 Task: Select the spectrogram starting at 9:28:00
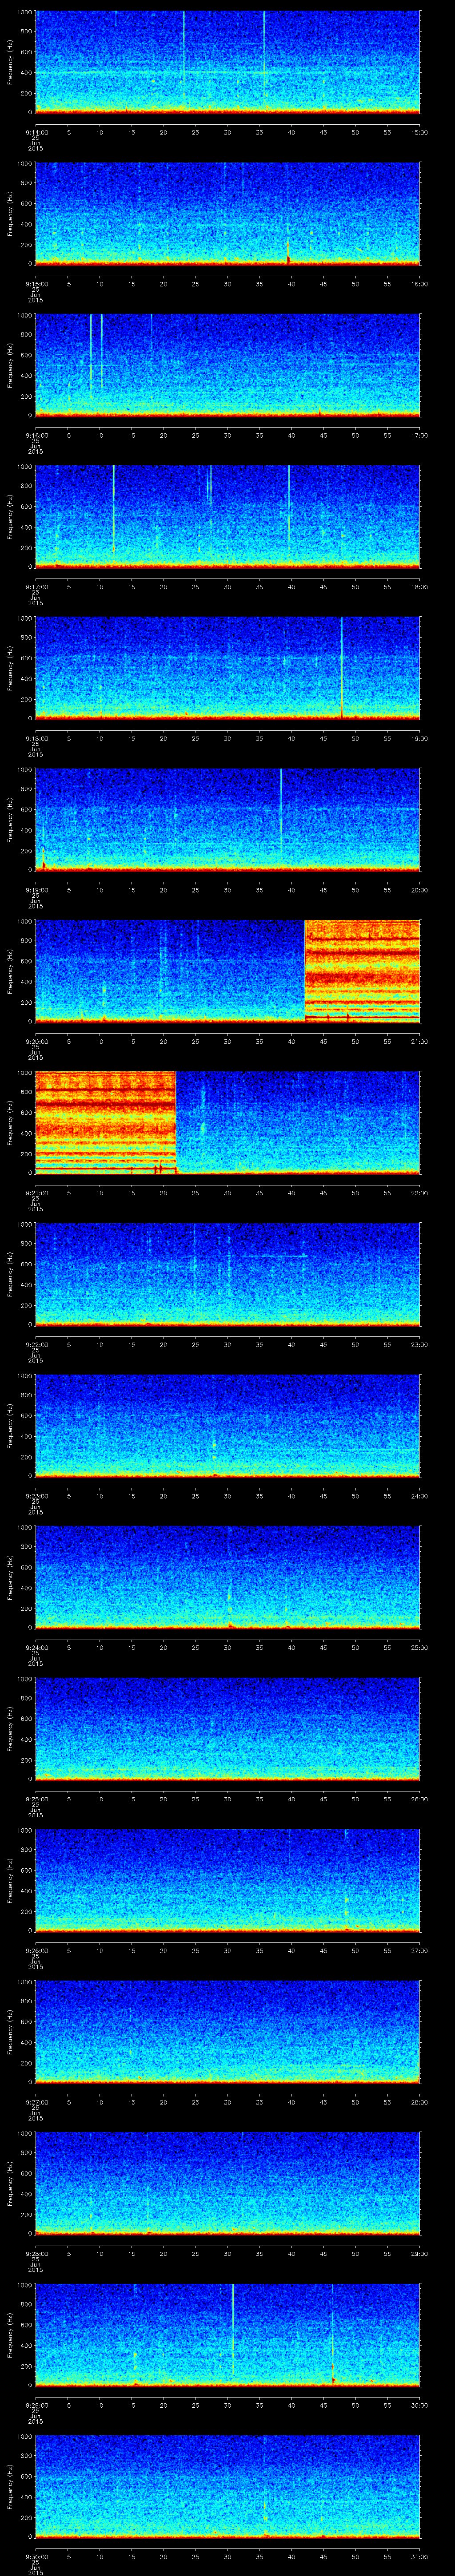click(228, 2183)
